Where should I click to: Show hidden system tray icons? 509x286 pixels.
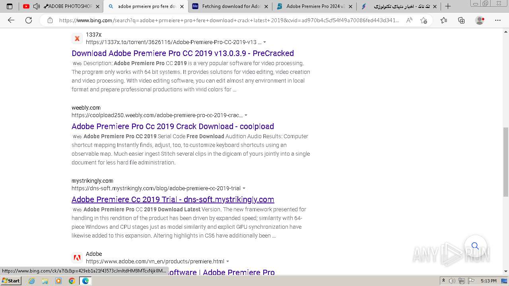(444, 281)
